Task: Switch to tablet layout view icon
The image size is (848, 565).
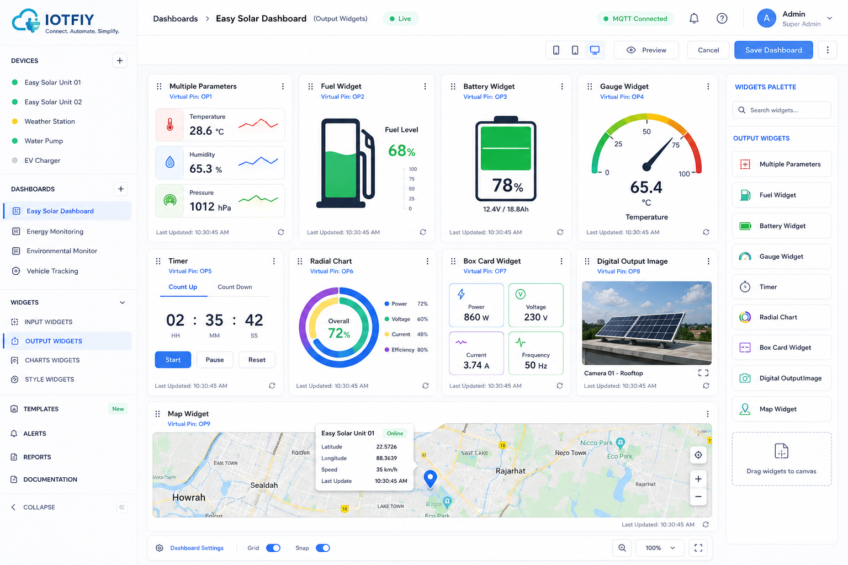Action: [575, 50]
